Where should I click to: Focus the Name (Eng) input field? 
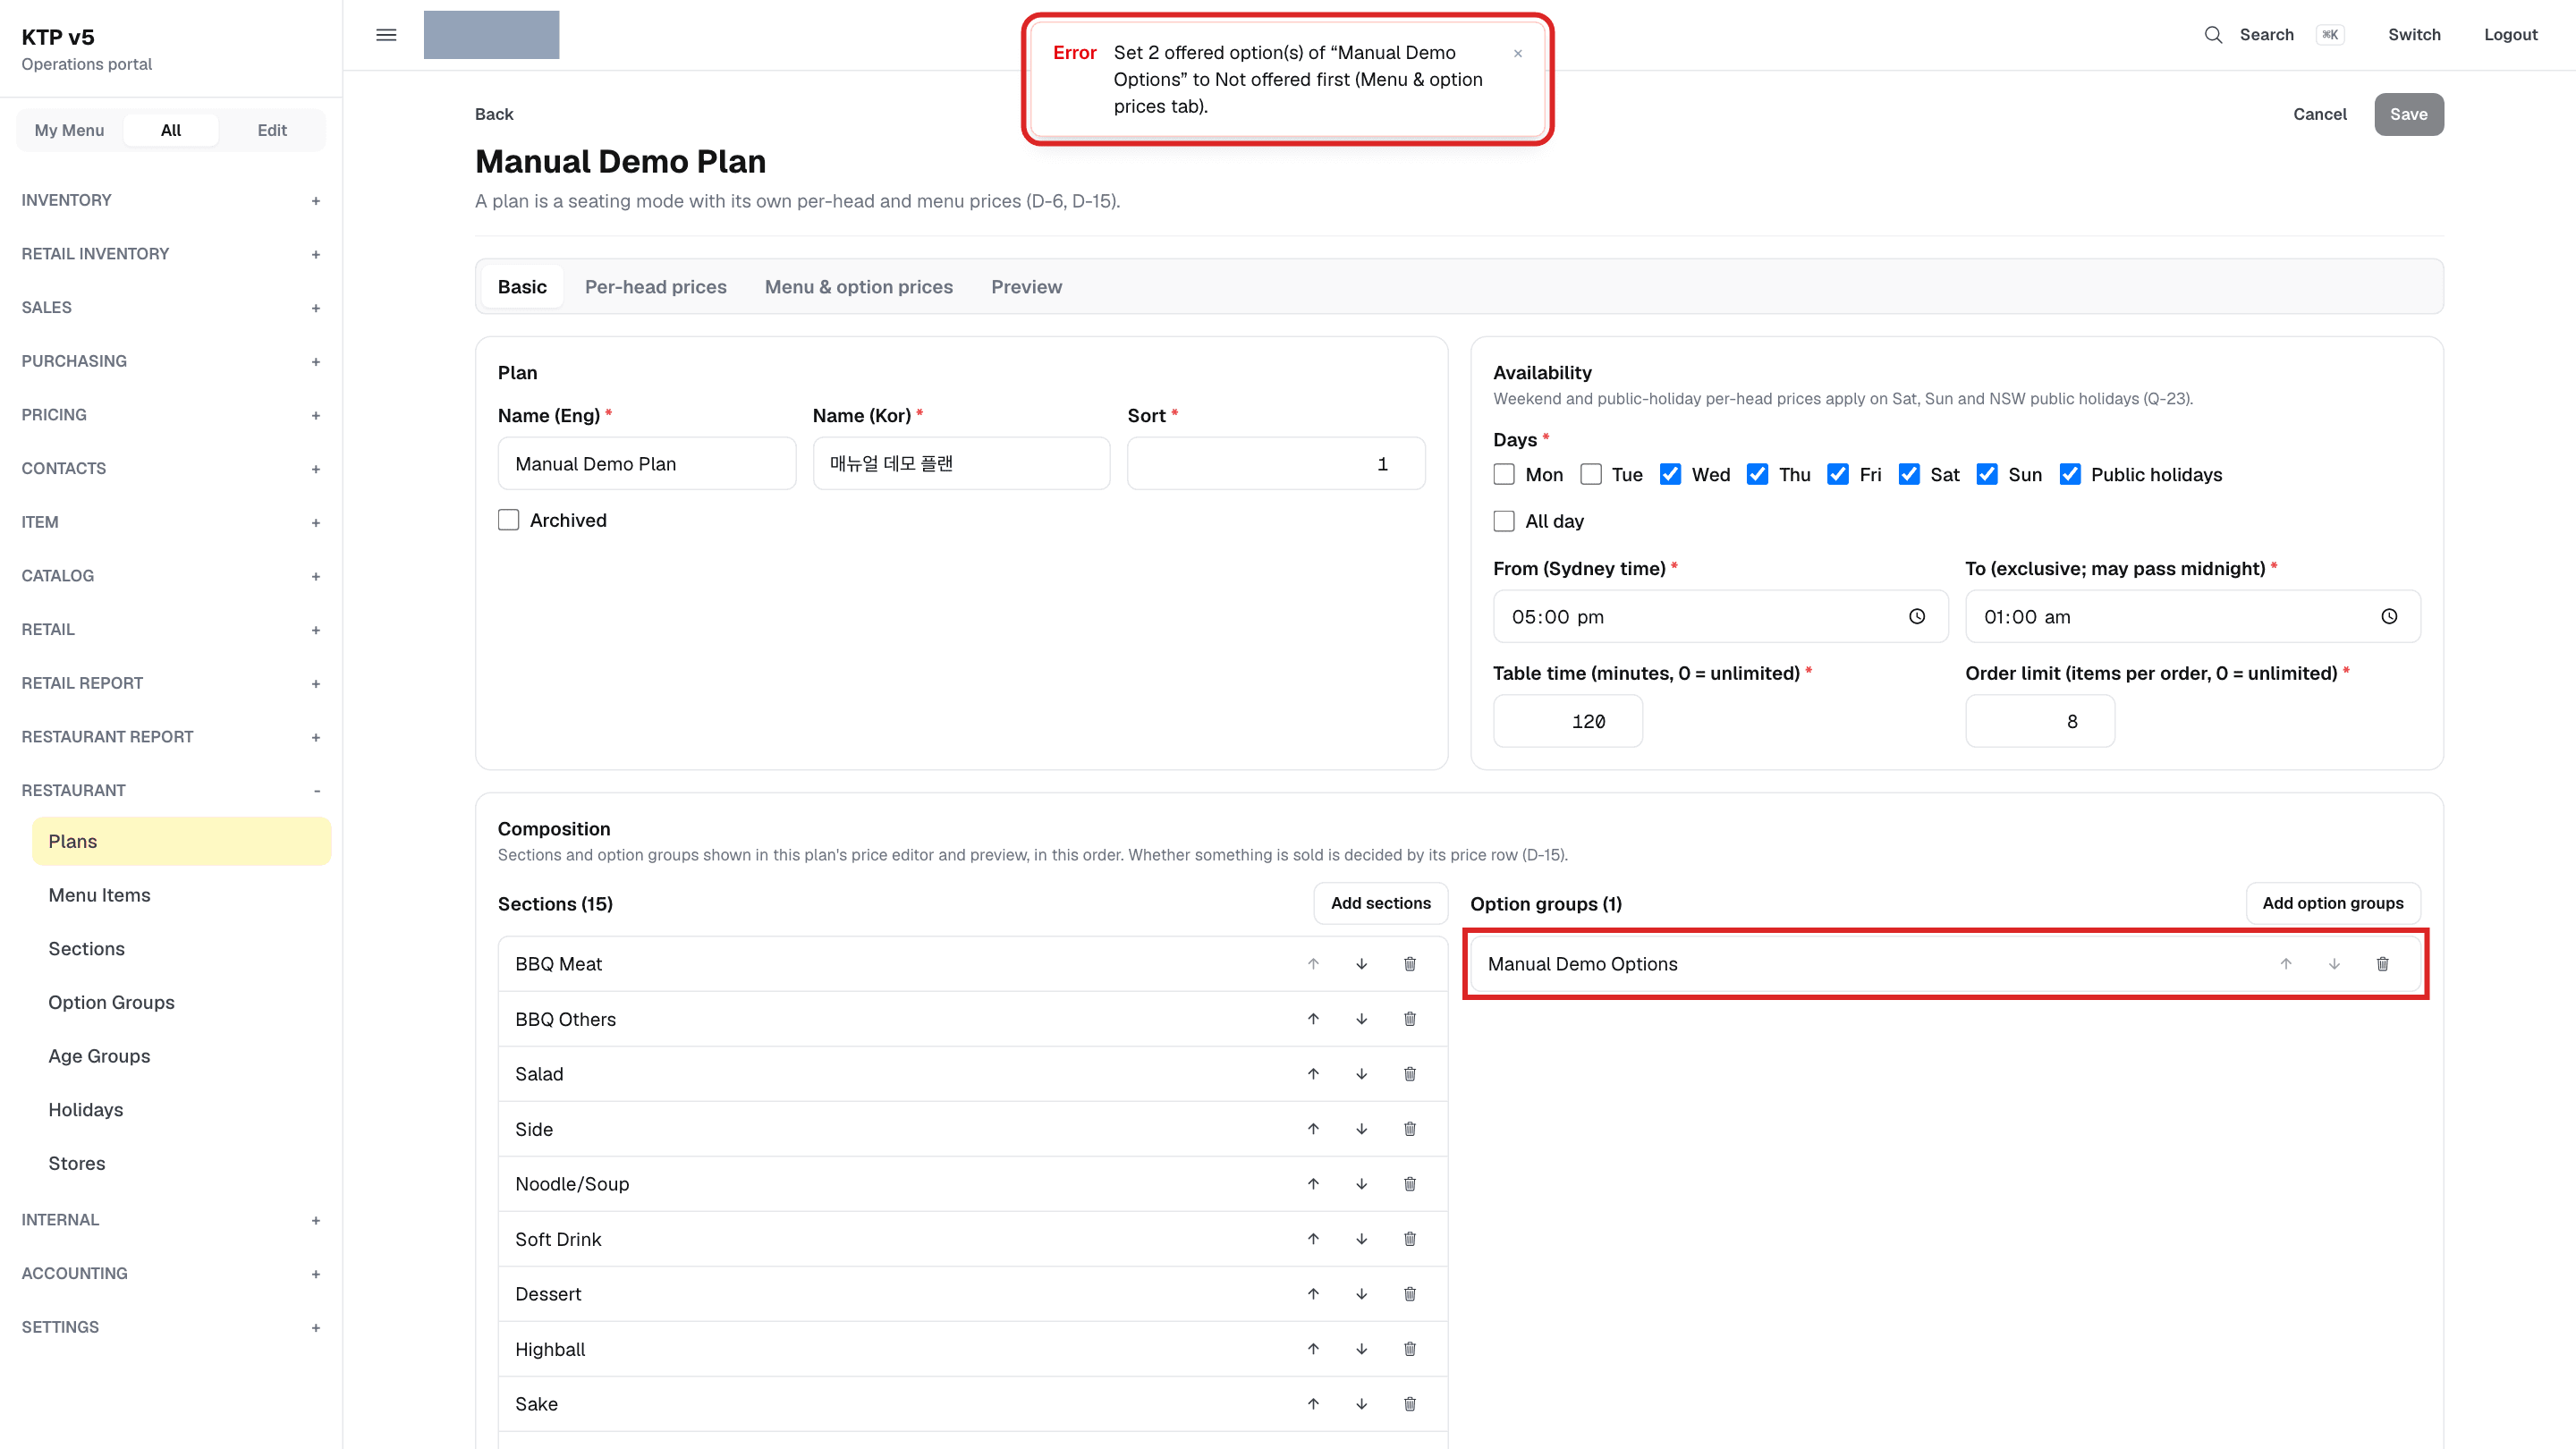tap(647, 464)
